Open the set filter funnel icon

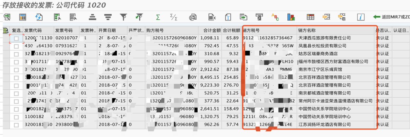point(123,17)
